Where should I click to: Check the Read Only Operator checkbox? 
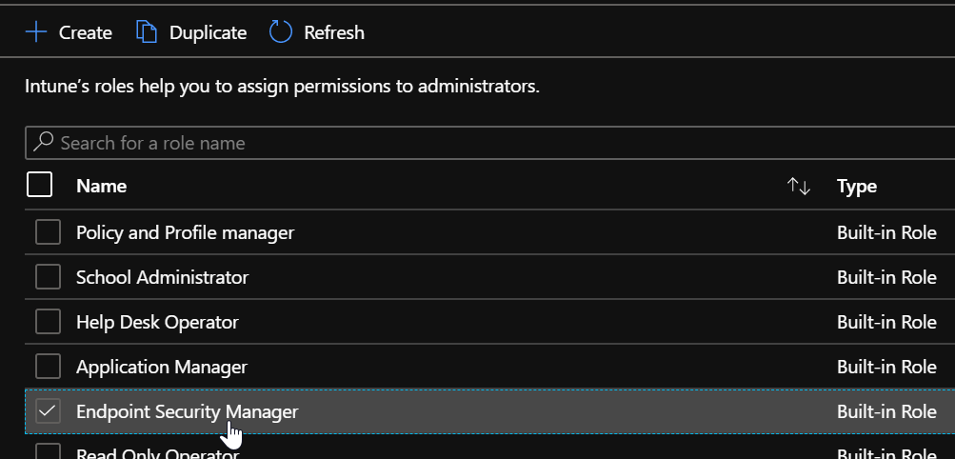tap(48, 451)
